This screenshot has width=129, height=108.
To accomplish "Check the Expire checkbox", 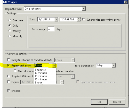I will (x=9, y=82).
